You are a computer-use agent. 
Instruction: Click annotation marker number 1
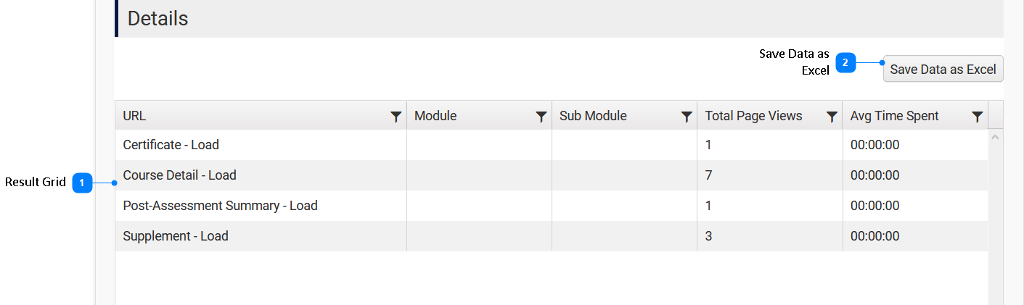[82, 184]
